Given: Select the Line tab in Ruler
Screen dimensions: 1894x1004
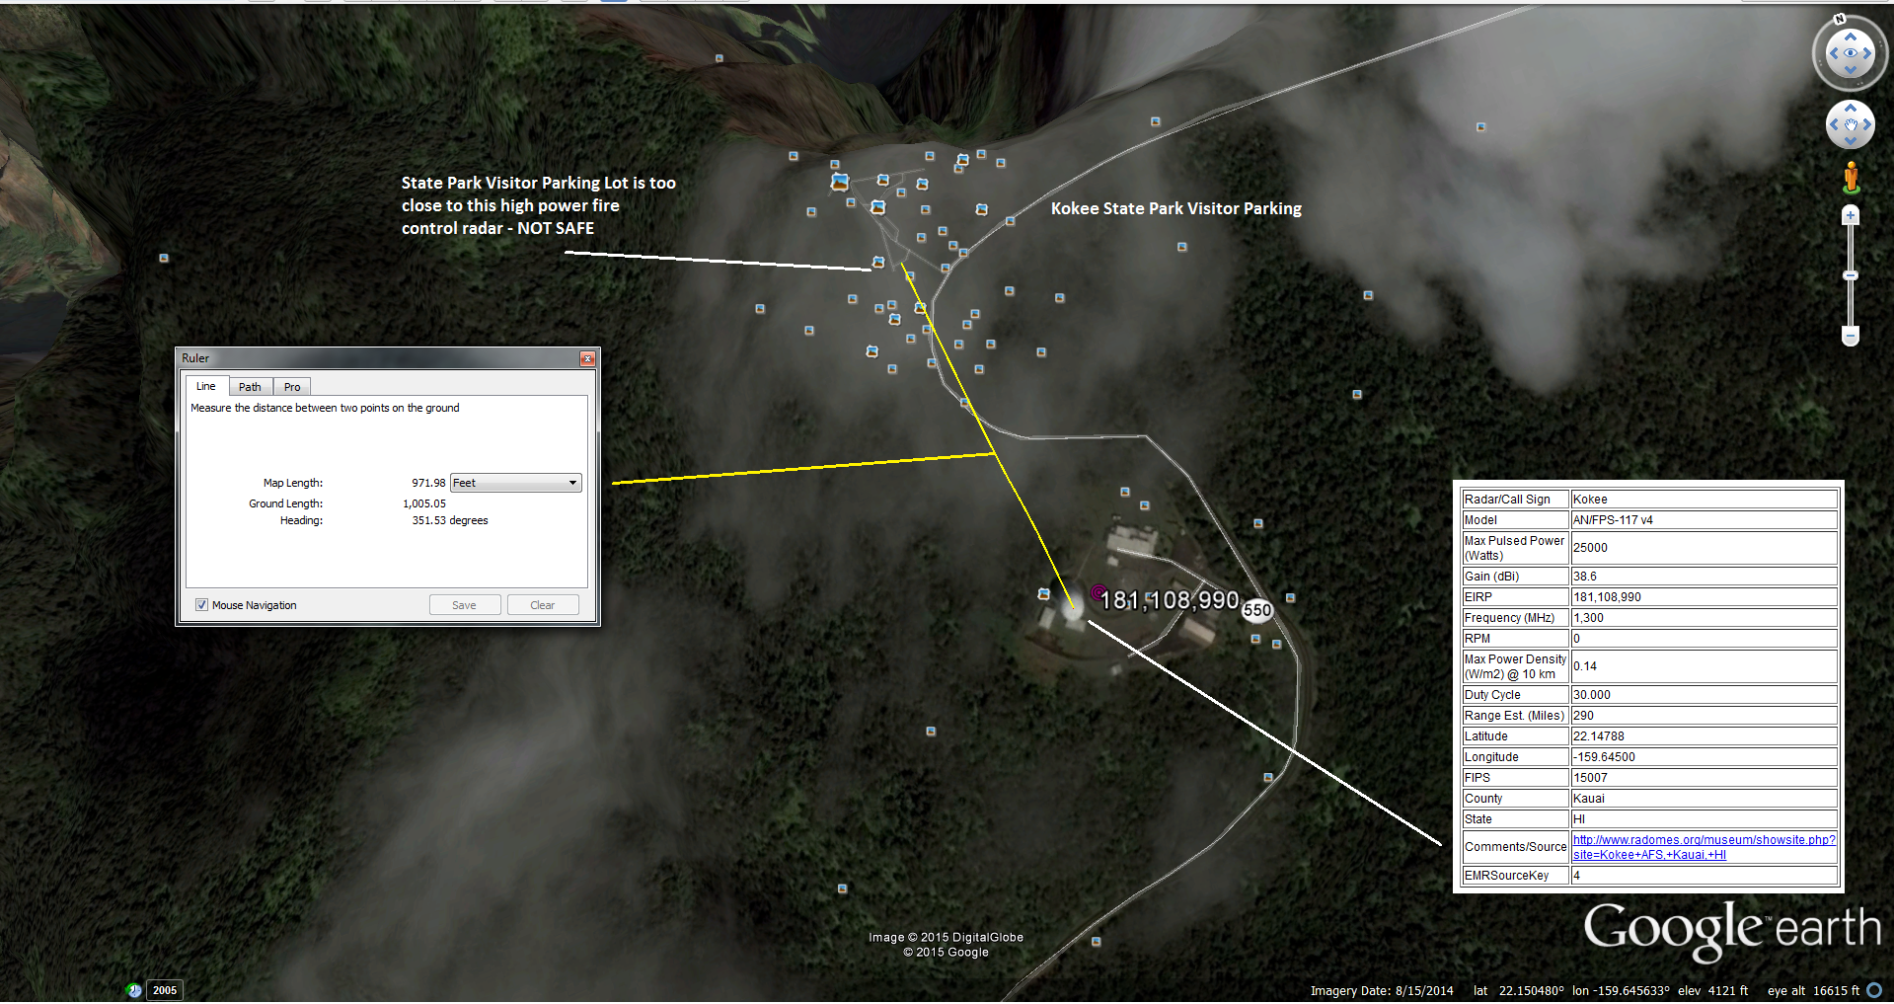Looking at the screenshot, I should point(206,386).
